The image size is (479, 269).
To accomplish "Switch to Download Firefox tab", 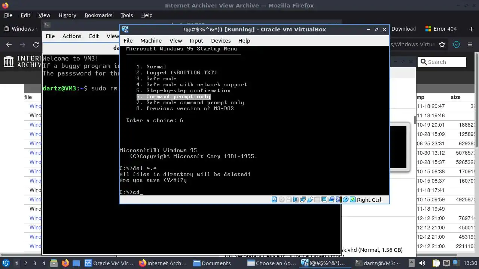I will pos(403,29).
